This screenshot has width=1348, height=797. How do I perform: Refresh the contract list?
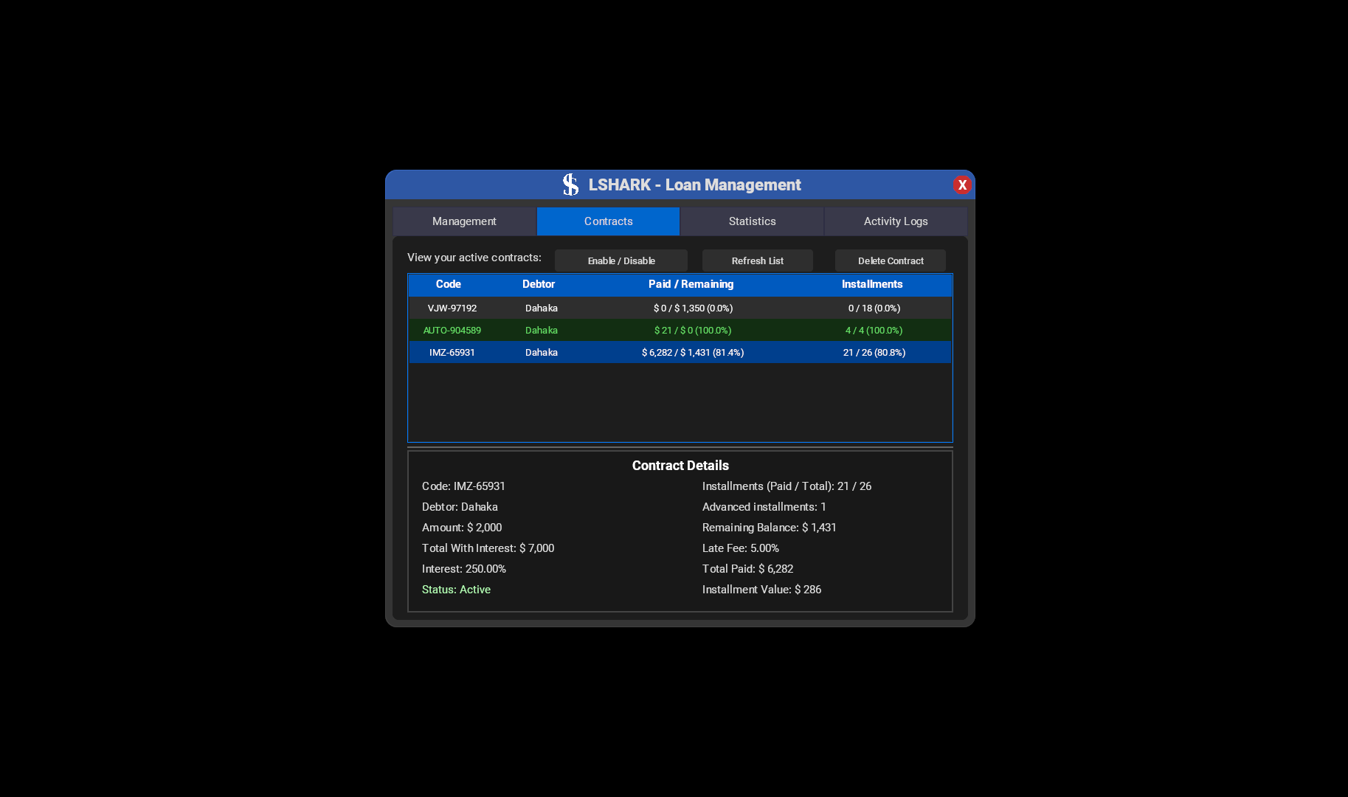[x=758, y=261]
